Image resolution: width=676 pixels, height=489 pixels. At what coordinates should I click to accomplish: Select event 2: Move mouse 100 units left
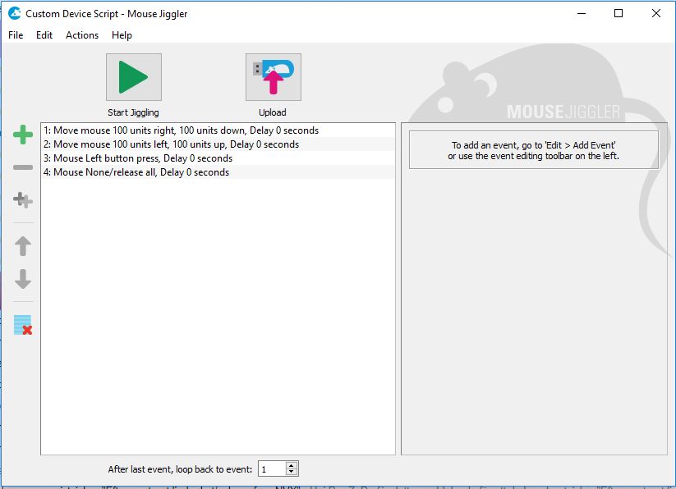click(218, 144)
